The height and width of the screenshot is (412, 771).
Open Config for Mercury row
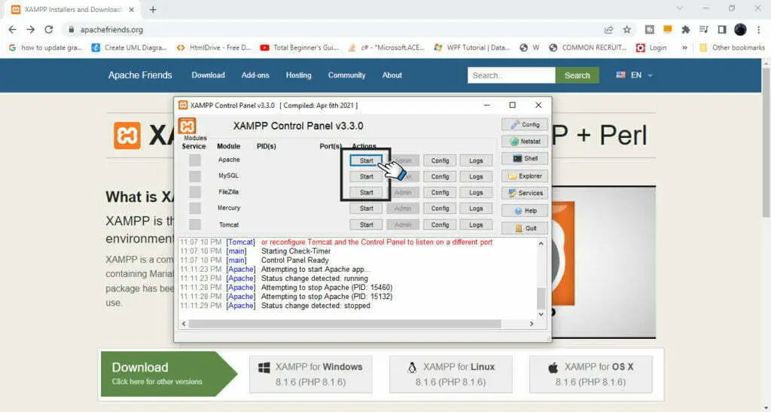[440, 209]
